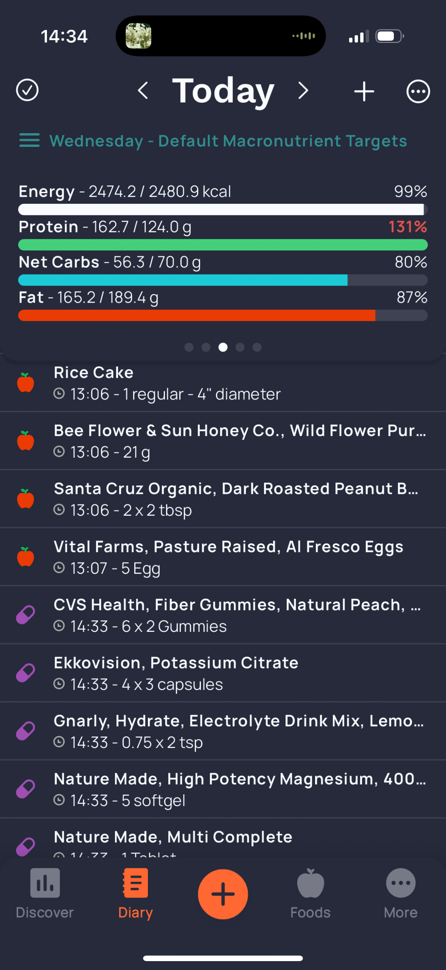
Task: Go to previous day with left chevron
Action: coord(143,90)
